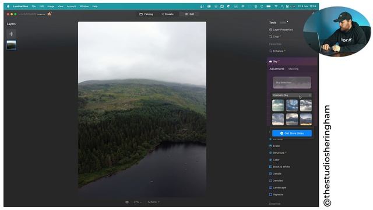Switch to Sky Masking tab

293,69
